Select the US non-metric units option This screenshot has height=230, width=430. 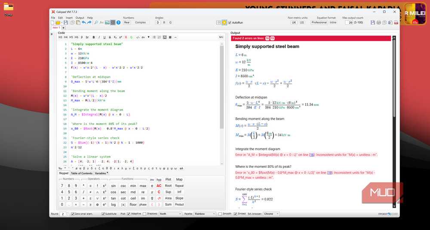[x=302, y=22]
